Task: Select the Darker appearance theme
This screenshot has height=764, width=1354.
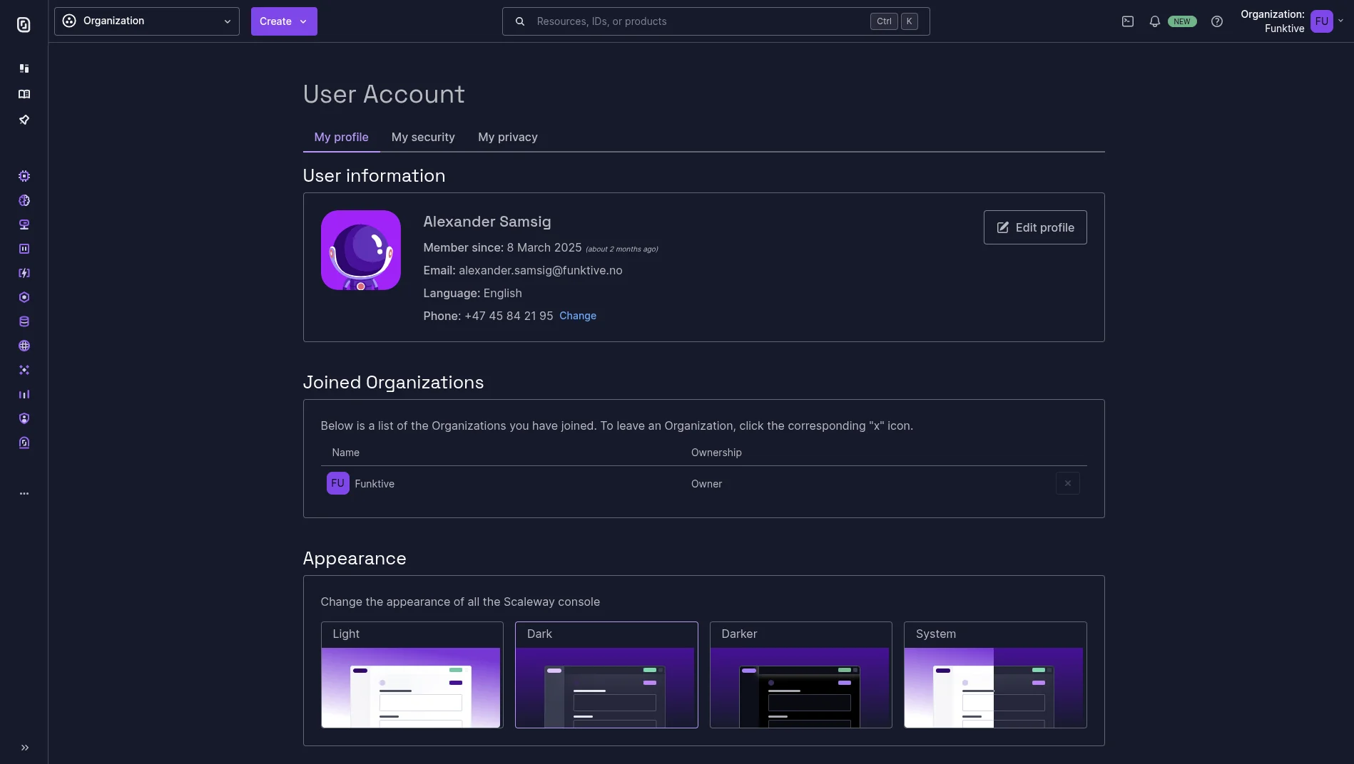Action: point(801,675)
